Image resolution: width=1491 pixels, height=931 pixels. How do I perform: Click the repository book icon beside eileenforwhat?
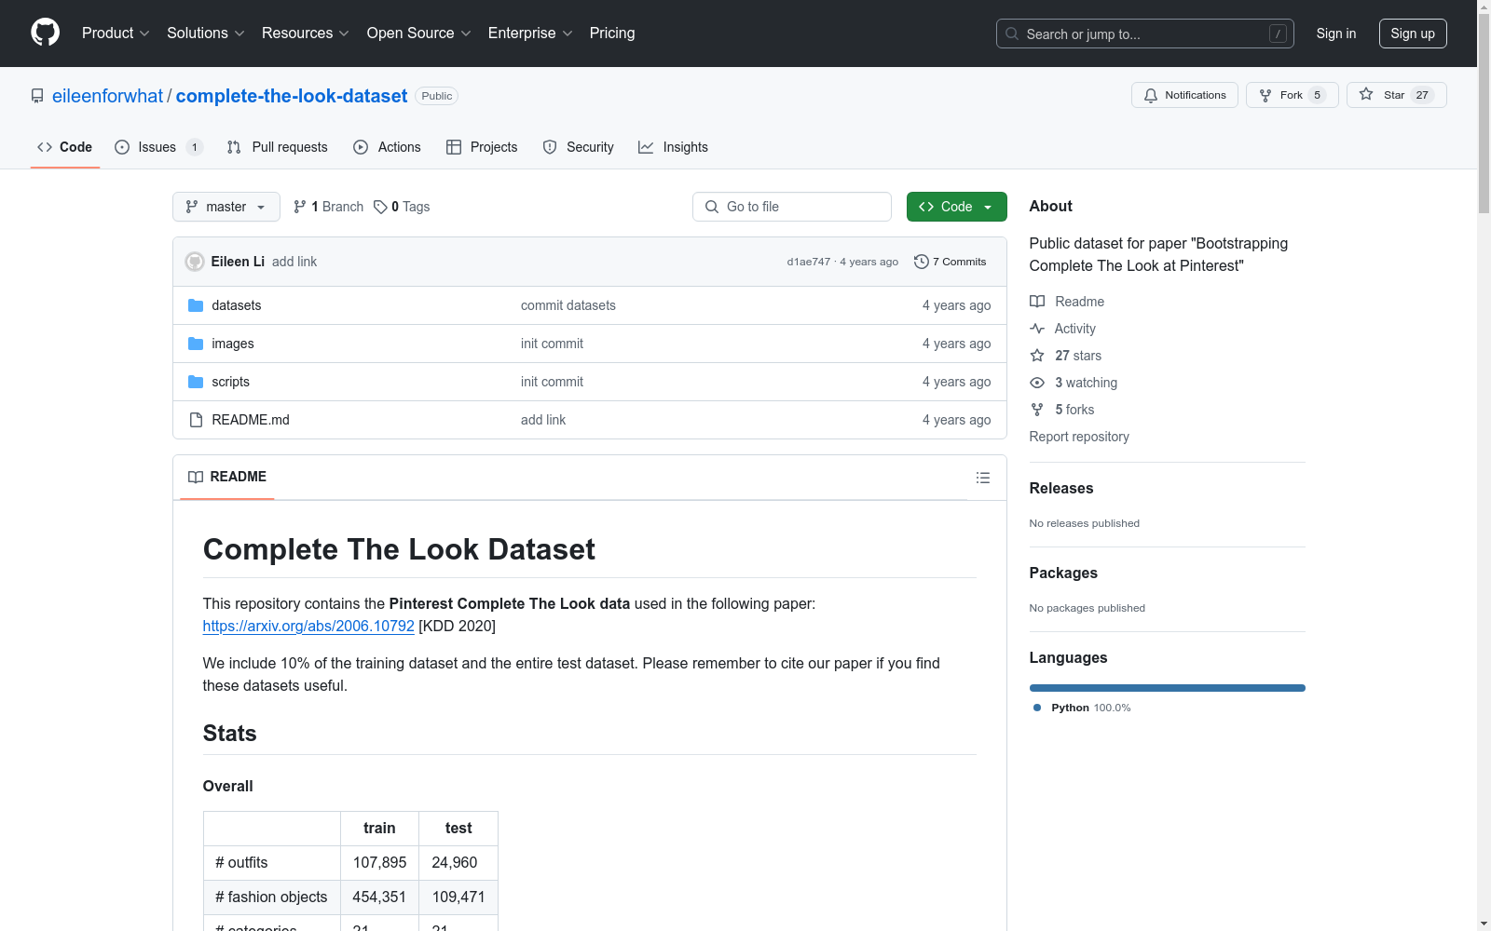click(x=37, y=96)
